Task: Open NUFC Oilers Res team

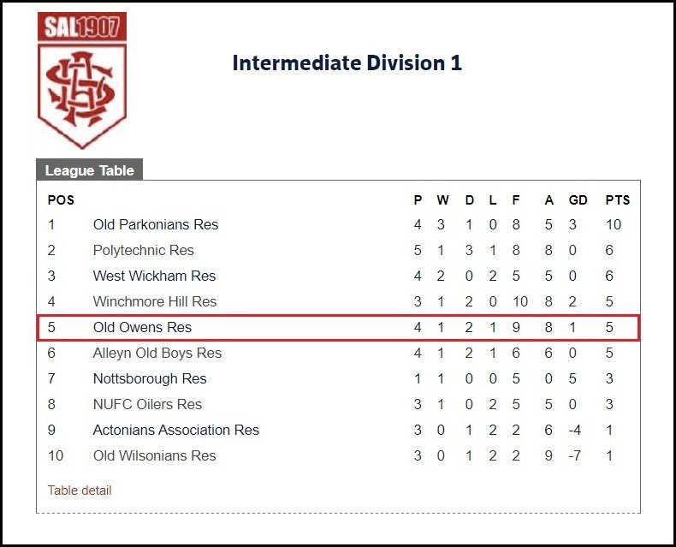Action: 147,404
